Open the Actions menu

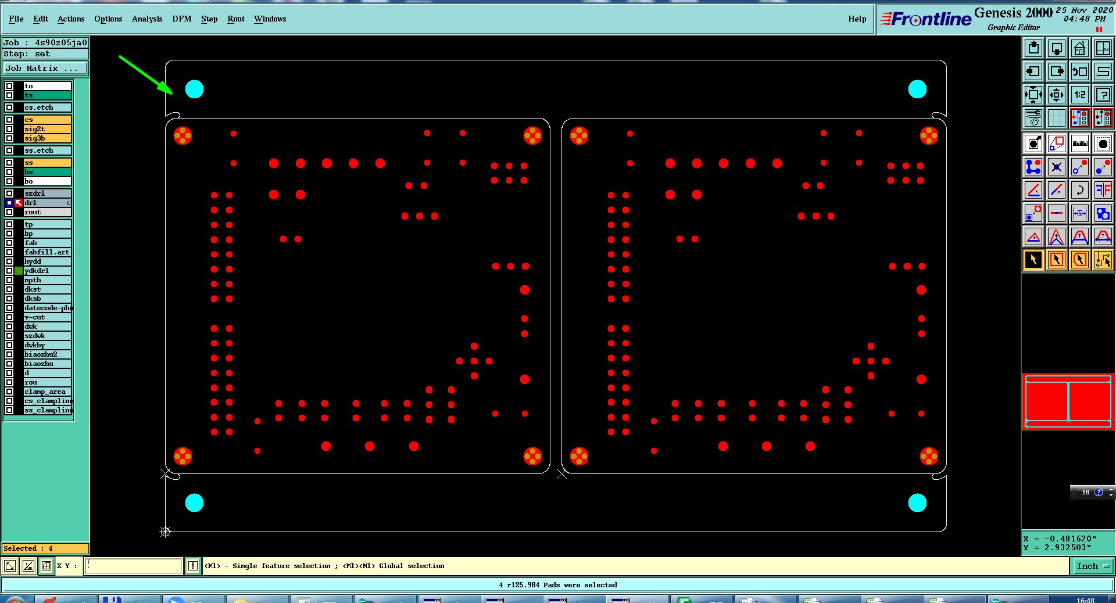pos(71,19)
